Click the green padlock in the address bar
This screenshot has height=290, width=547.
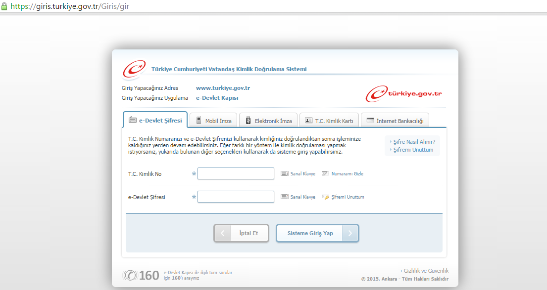pos(4,7)
